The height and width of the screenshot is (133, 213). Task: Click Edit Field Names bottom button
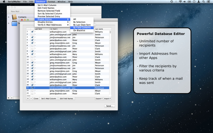click(x=66, y=98)
